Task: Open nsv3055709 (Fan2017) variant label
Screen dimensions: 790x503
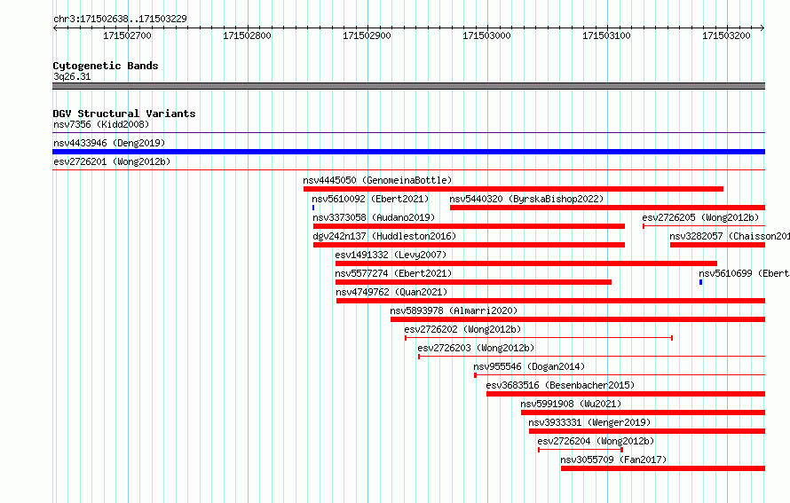Action: (613, 460)
